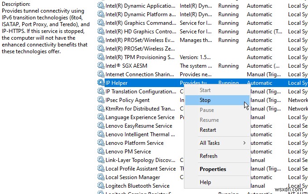
Task: Select Help in the context menu
Action: click(217, 182)
